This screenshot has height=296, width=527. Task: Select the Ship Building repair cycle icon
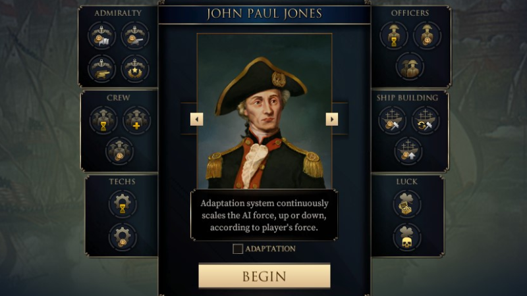tap(425, 120)
